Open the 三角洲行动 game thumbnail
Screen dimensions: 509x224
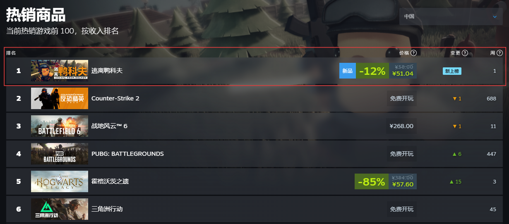60,209
